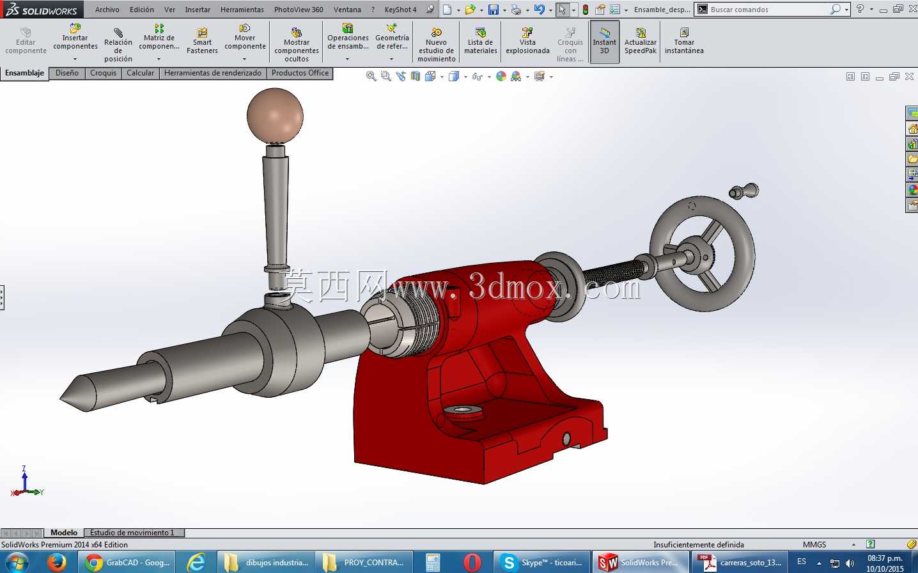Open the Productos Office tab
Screen dimensions: 918x573
point(300,73)
